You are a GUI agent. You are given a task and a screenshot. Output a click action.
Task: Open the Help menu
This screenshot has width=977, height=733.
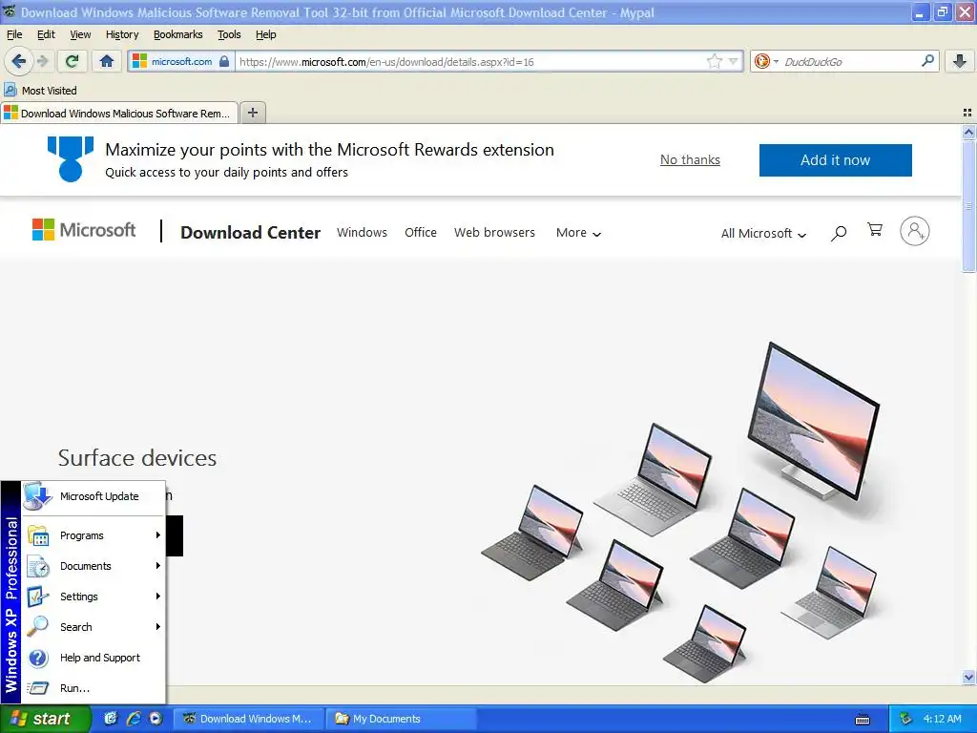point(266,34)
